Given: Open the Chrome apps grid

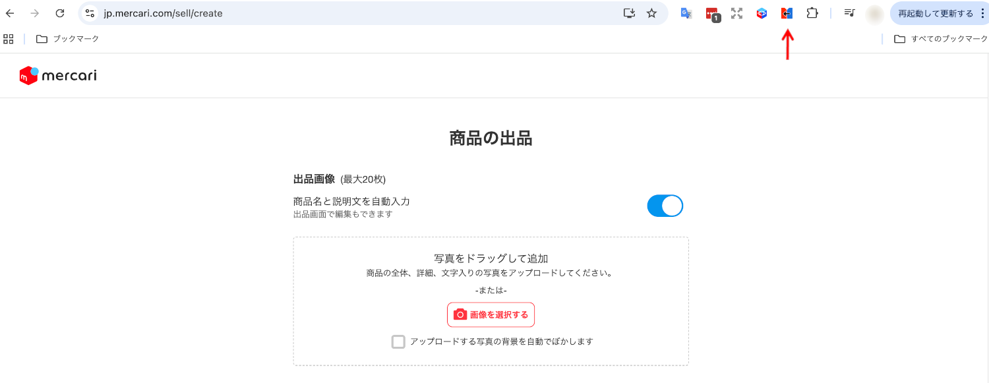Looking at the screenshot, I should coord(9,39).
